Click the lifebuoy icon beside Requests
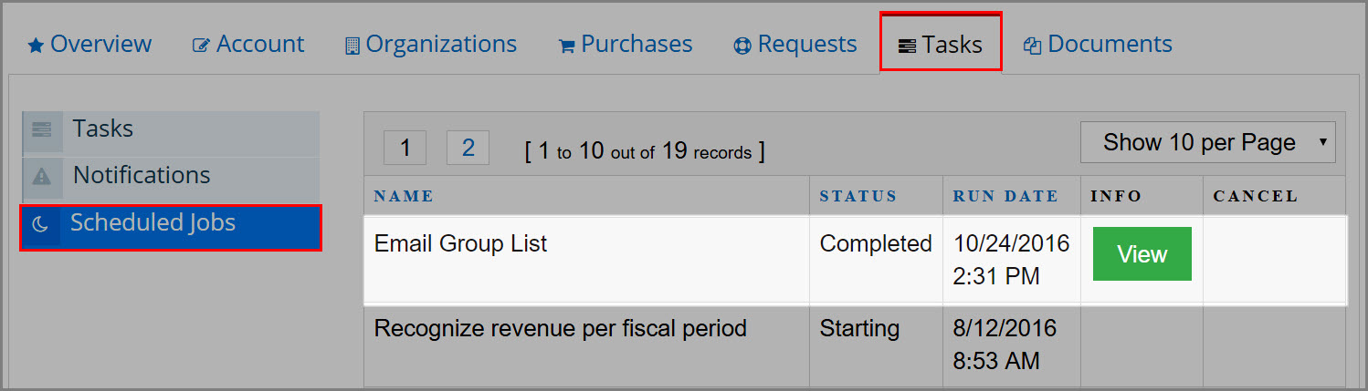The height and width of the screenshot is (391, 1368). tap(742, 46)
